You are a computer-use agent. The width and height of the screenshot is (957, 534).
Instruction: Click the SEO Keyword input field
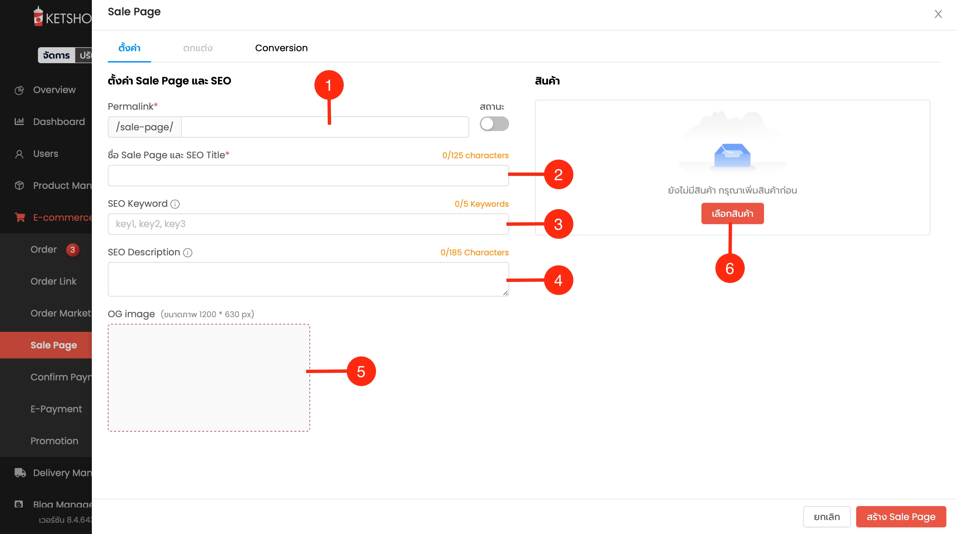point(308,224)
